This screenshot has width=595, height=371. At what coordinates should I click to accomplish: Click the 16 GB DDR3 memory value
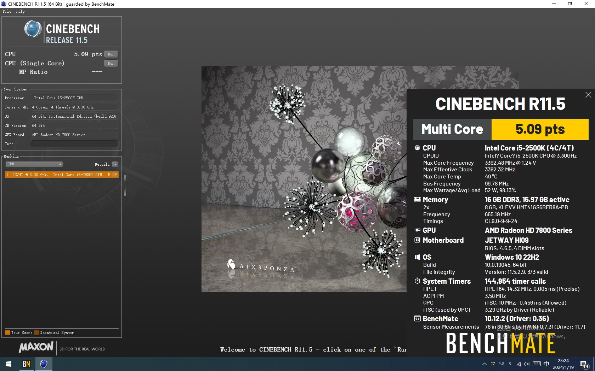pyautogui.click(x=527, y=200)
